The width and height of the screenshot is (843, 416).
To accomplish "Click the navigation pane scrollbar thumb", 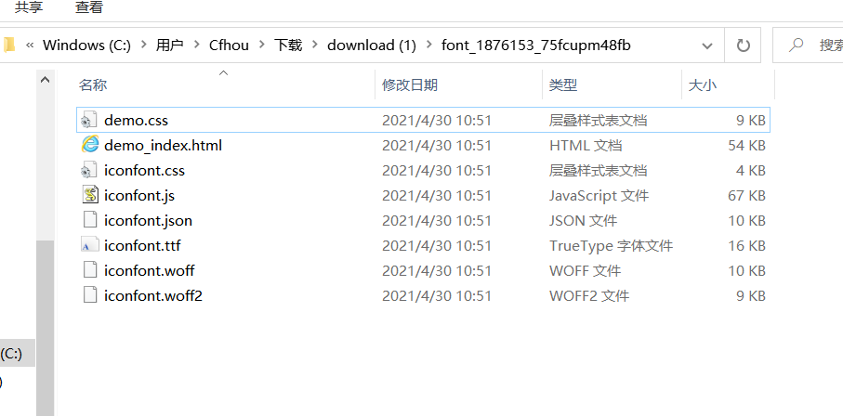I will (x=46, y=328).
